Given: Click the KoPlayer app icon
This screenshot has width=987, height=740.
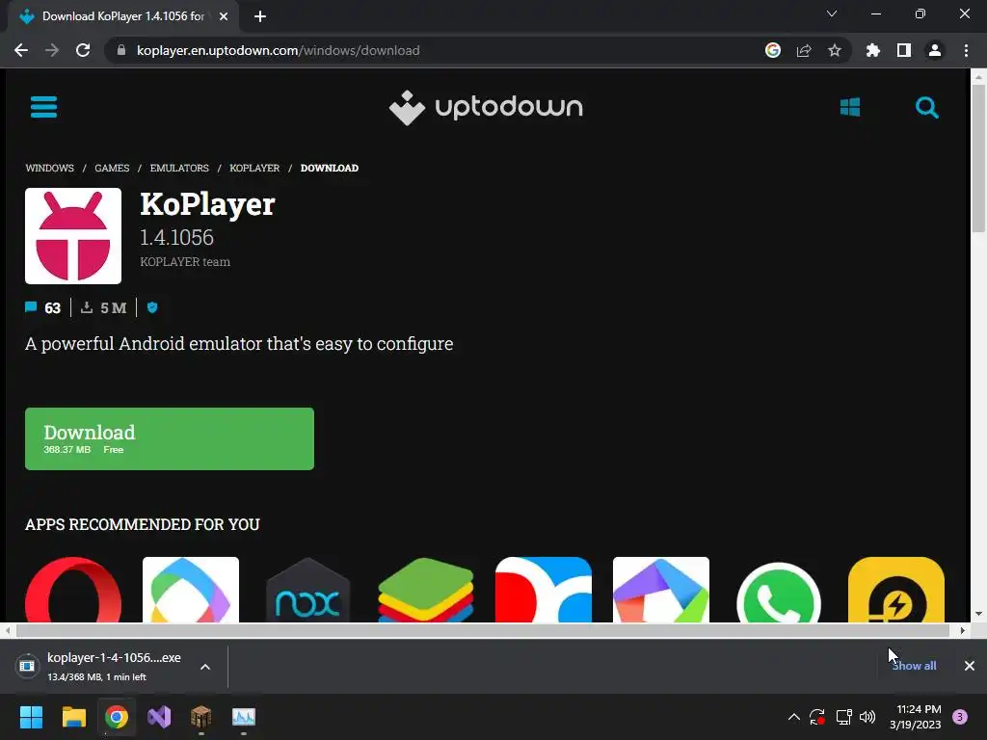Looking at the screenshot, I should click(73, 236).
